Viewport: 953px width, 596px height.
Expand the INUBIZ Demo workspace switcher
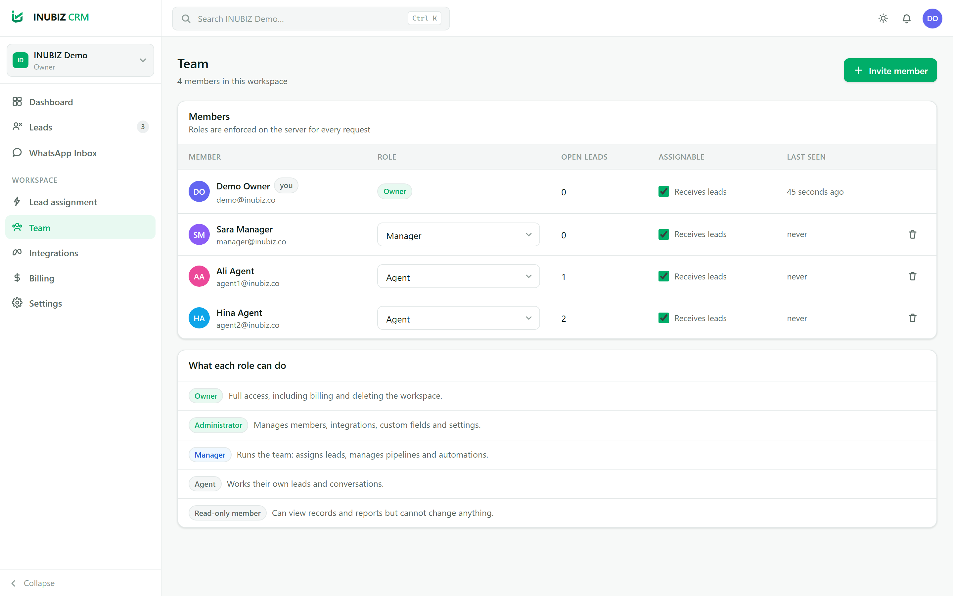[80, 60]
